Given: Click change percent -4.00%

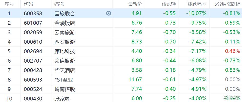Looking at the screenshot, I should 198,98.
